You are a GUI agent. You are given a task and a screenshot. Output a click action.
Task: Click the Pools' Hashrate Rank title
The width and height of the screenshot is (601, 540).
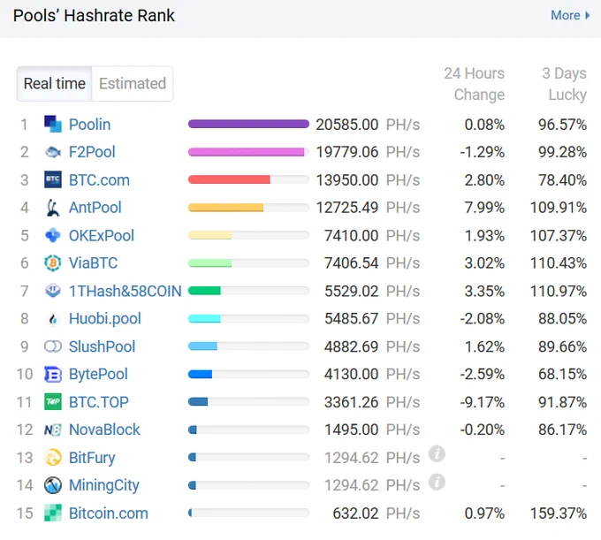click(94, 16)
